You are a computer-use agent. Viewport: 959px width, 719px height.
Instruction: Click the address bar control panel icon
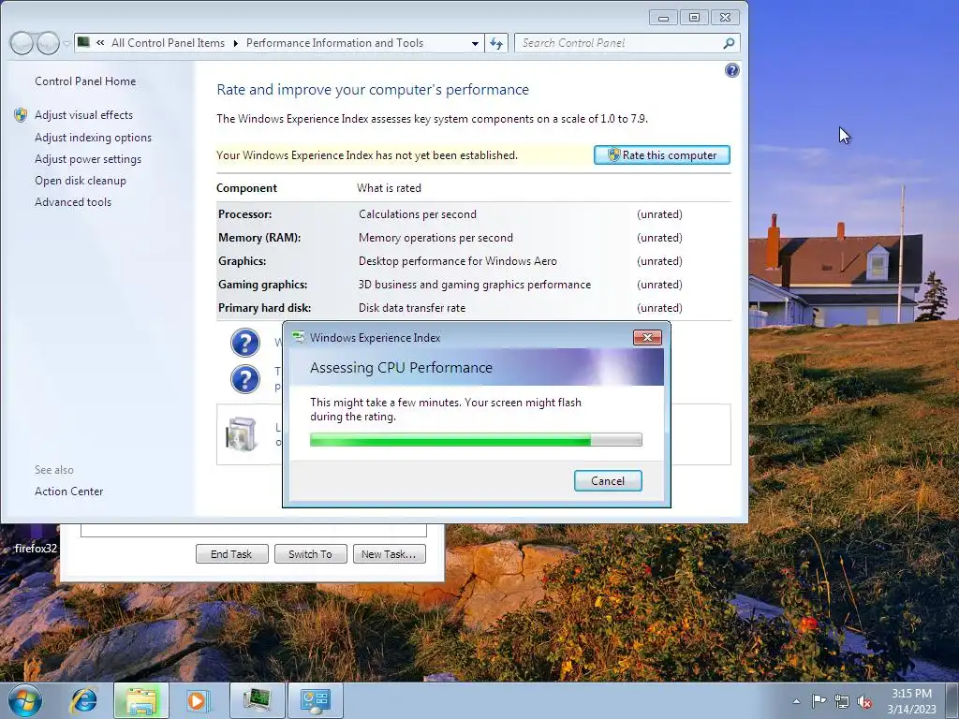tap(83, 42)
